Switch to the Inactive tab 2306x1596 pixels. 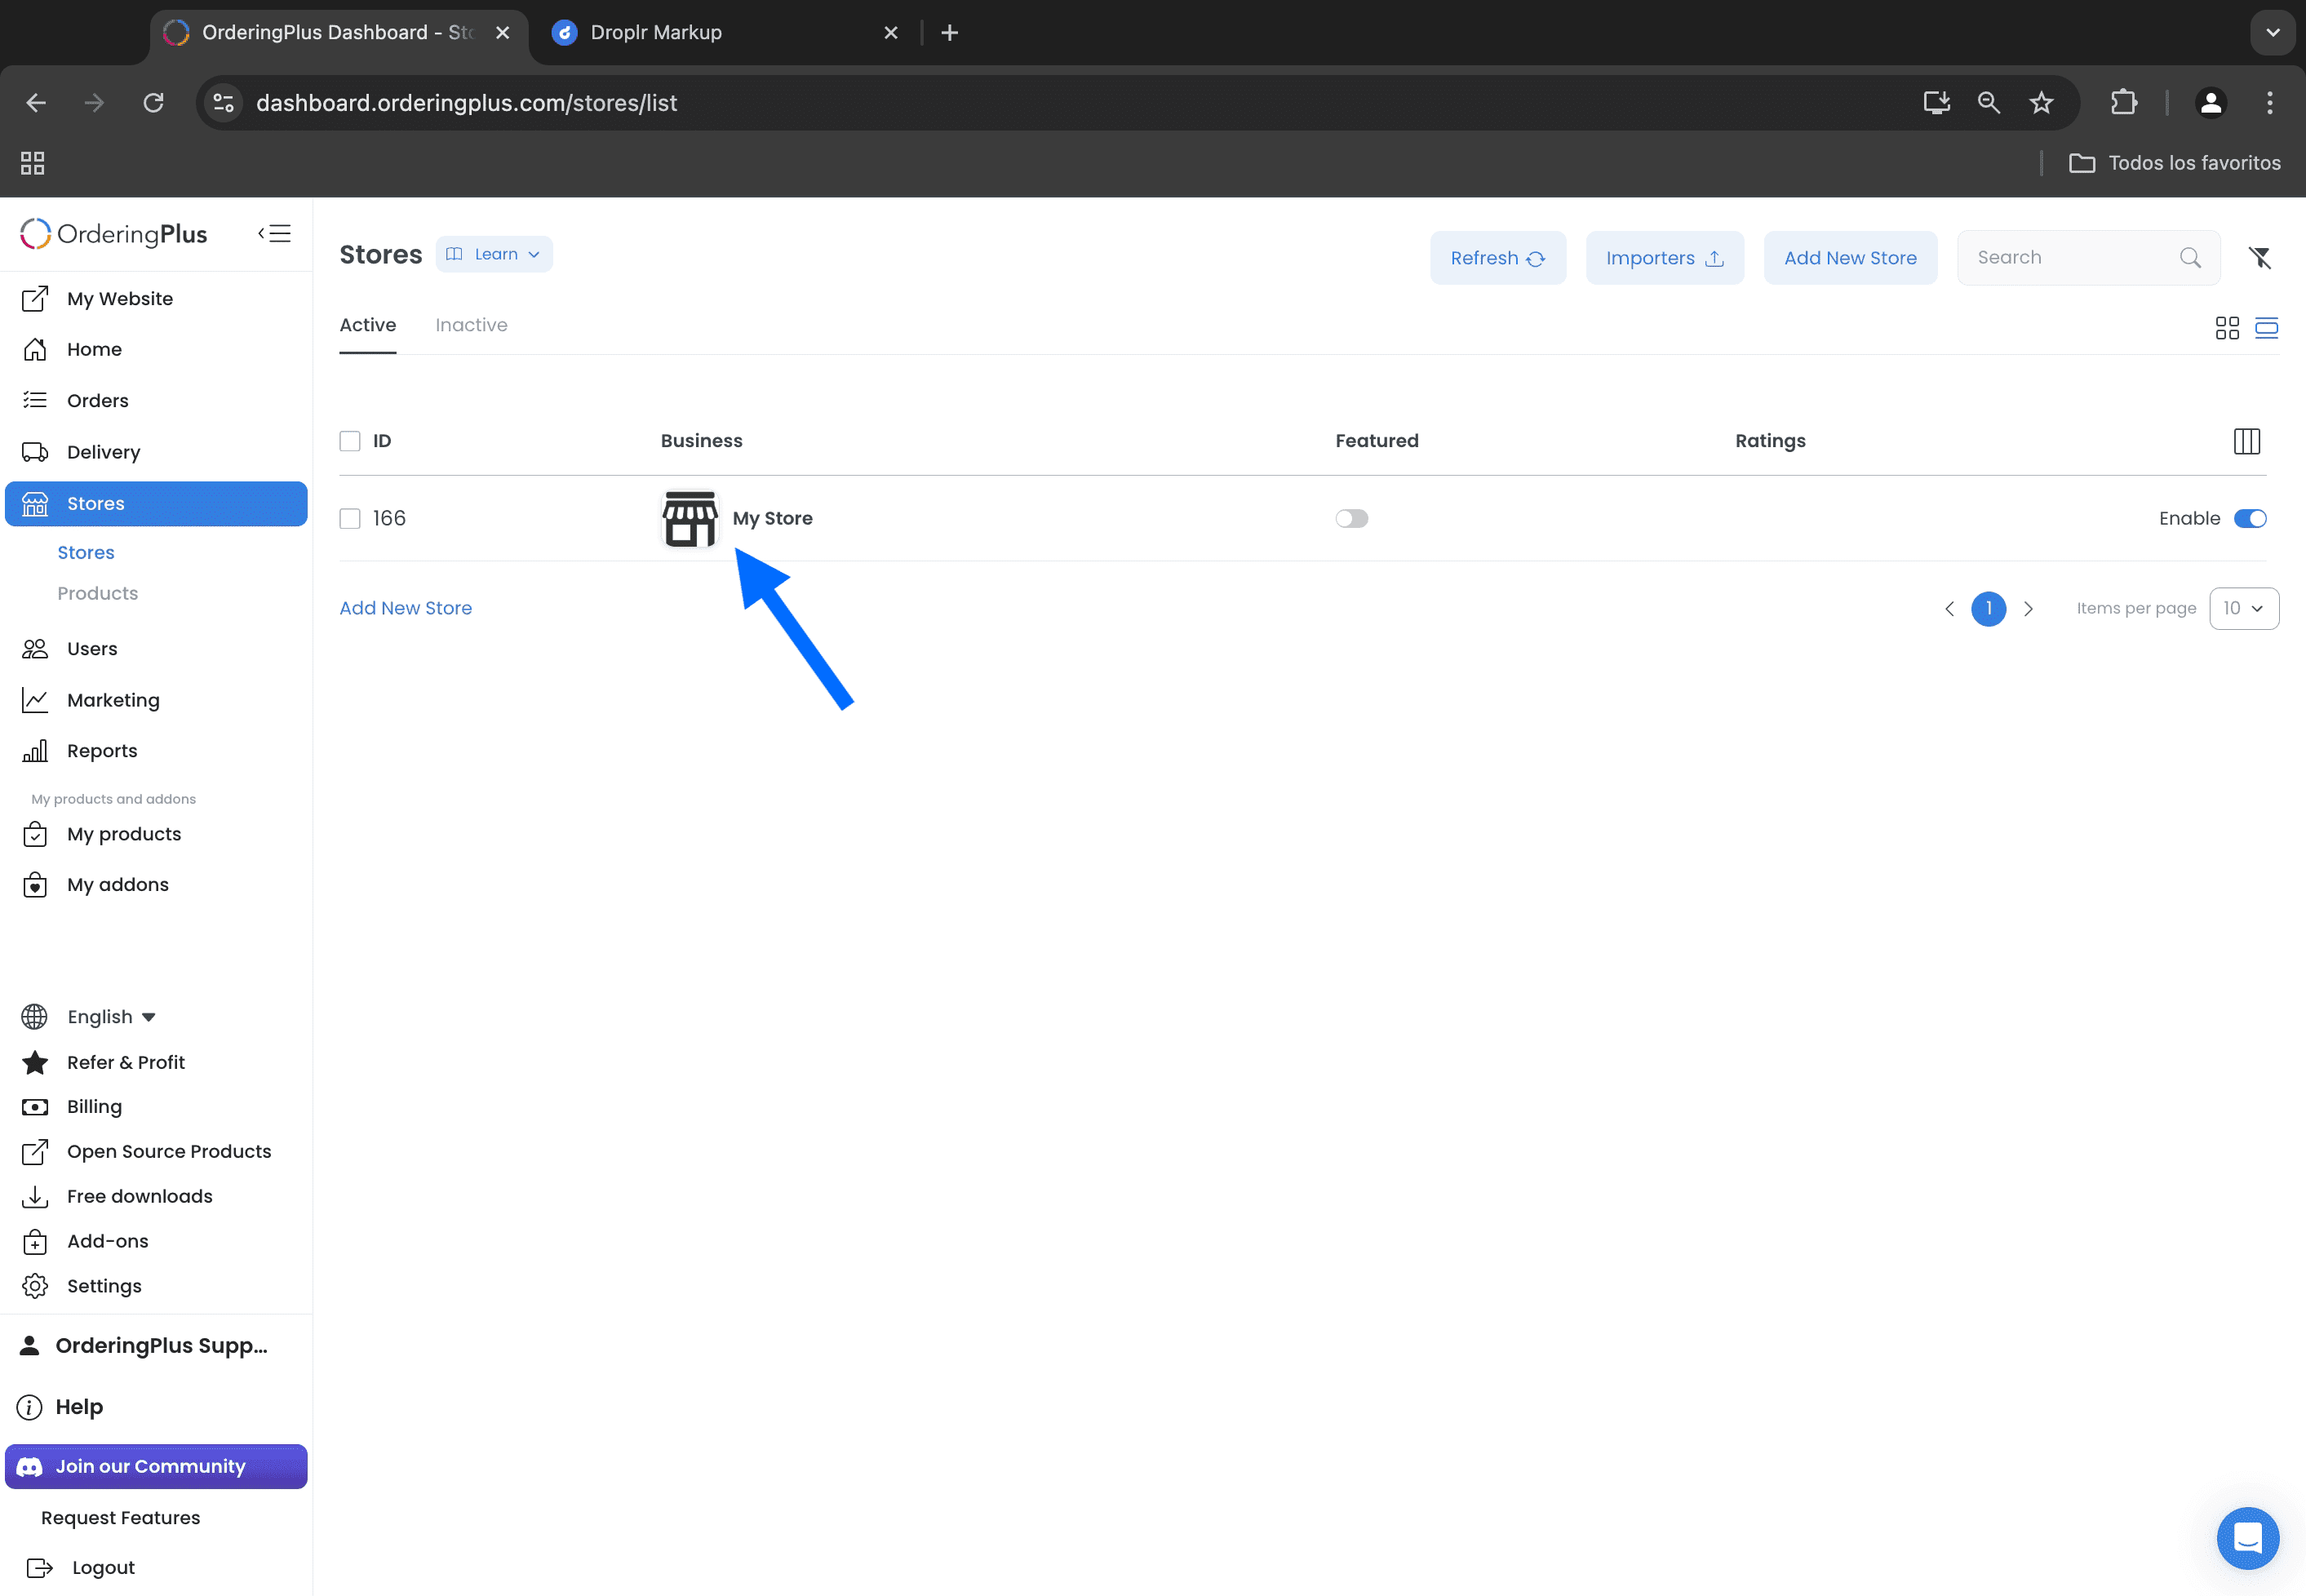(471, 325)
